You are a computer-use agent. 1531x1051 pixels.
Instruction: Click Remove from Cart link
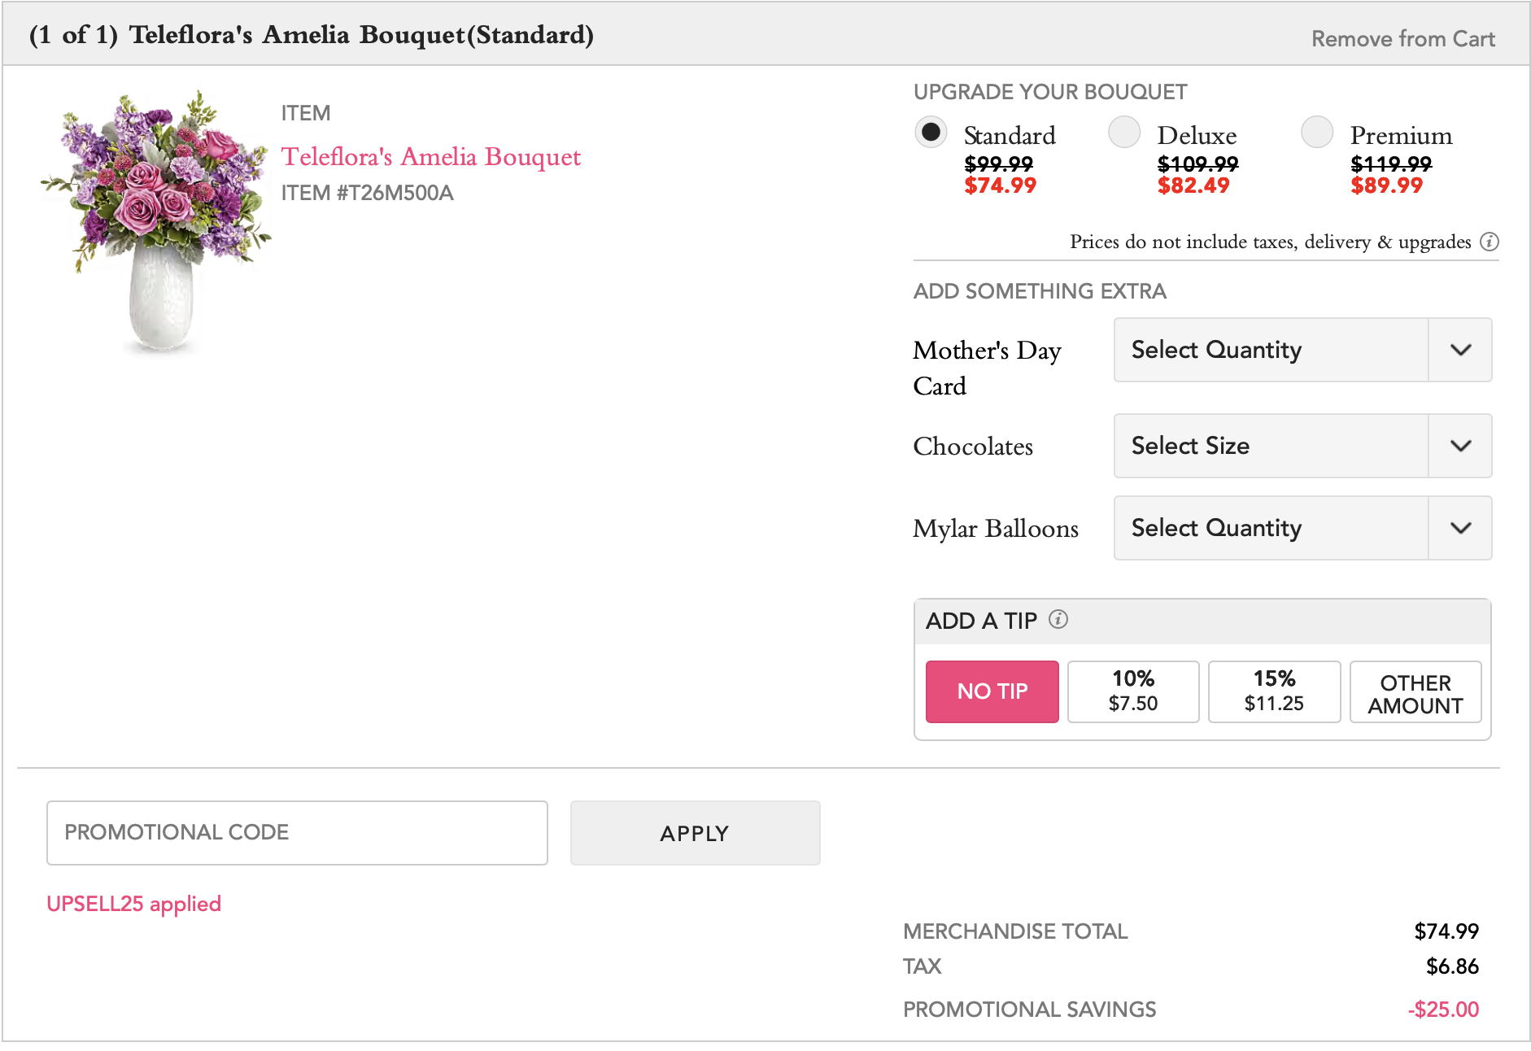pyautogui.click(x=1403, y=39)
